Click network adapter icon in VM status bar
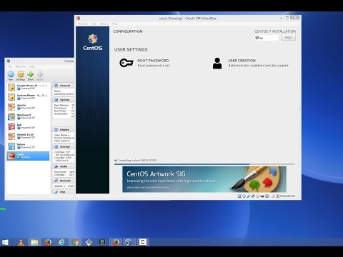This screenshot has height=257, width=343. [x=253, y=196]
